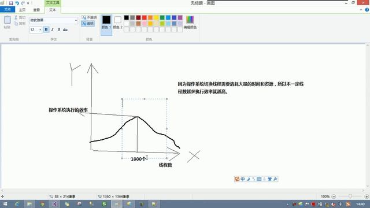Click the Paste clipboard button
The height and width of the screenshot is (208, 370).
tap(7, 22)
